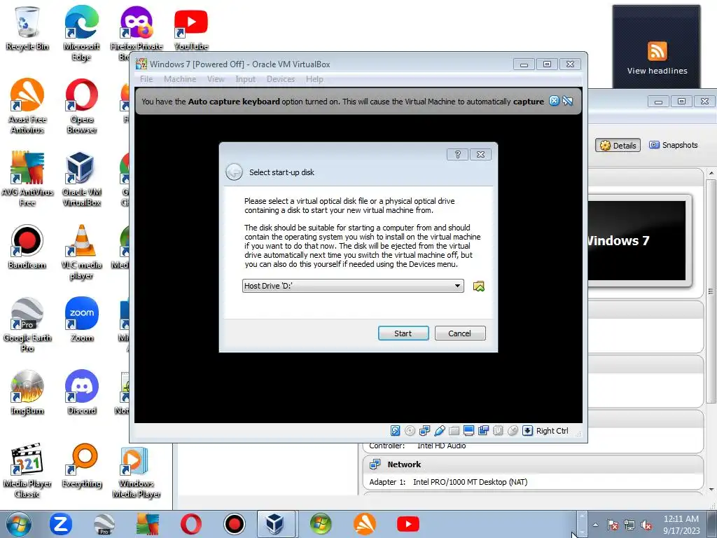The height and width of the screenshot is (538, 717).
Task: Click the CPU virtualization status icon
Action: (x=498, y=431)
